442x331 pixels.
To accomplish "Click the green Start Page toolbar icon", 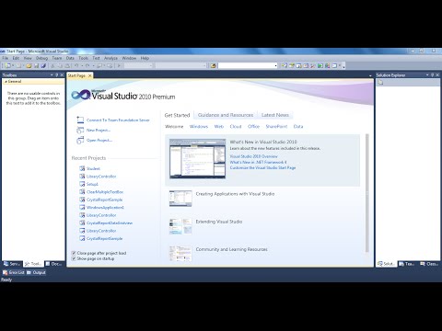I will (320, 65).
